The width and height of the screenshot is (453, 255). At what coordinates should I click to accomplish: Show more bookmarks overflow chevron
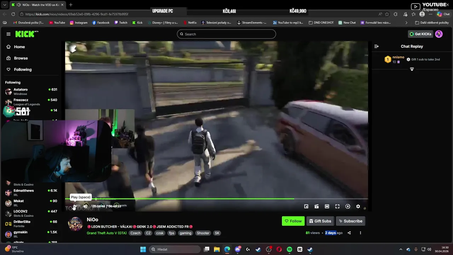coord(406,23)
